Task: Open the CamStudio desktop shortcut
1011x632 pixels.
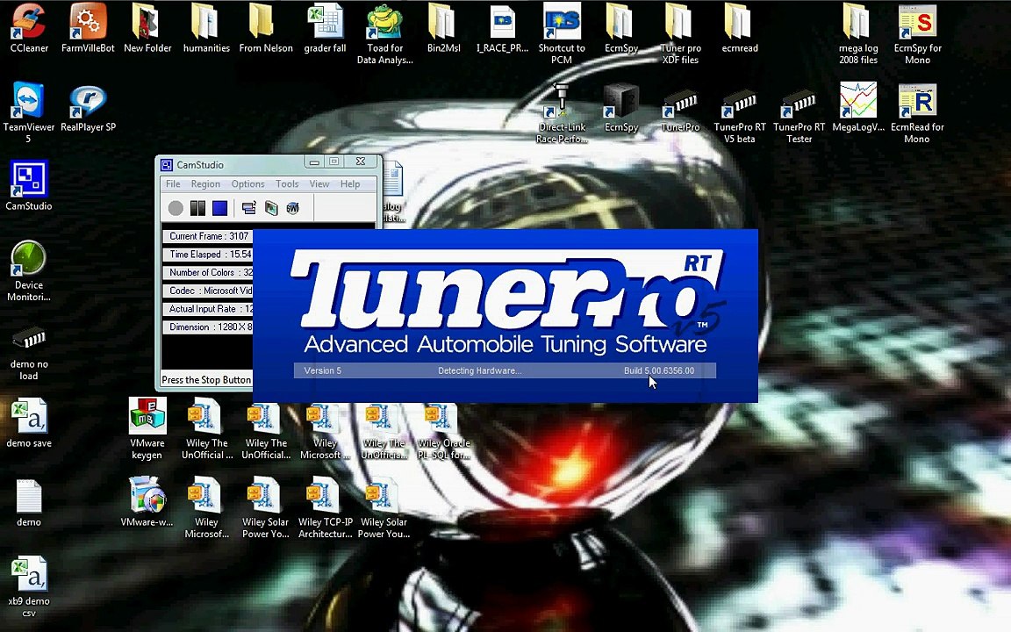Action: (x=28, y=186)
